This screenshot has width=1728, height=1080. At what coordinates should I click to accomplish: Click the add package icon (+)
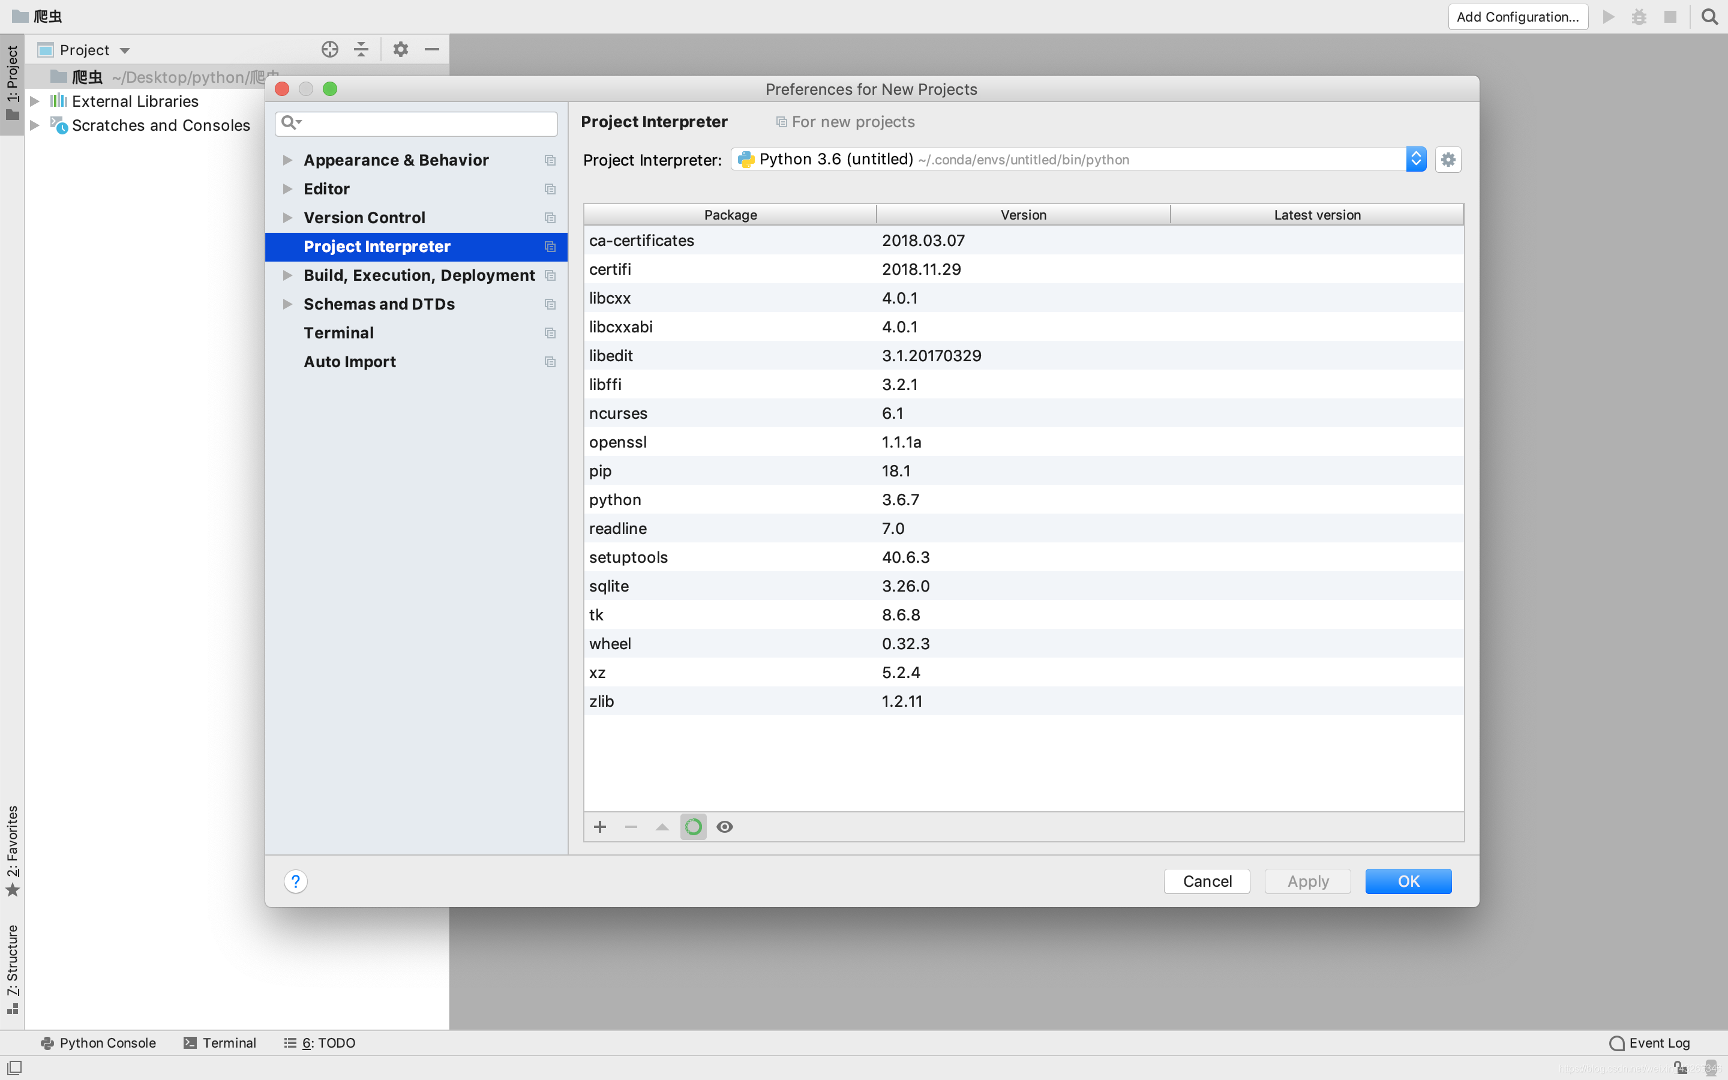pyautogui.click(x=599, y=826)
